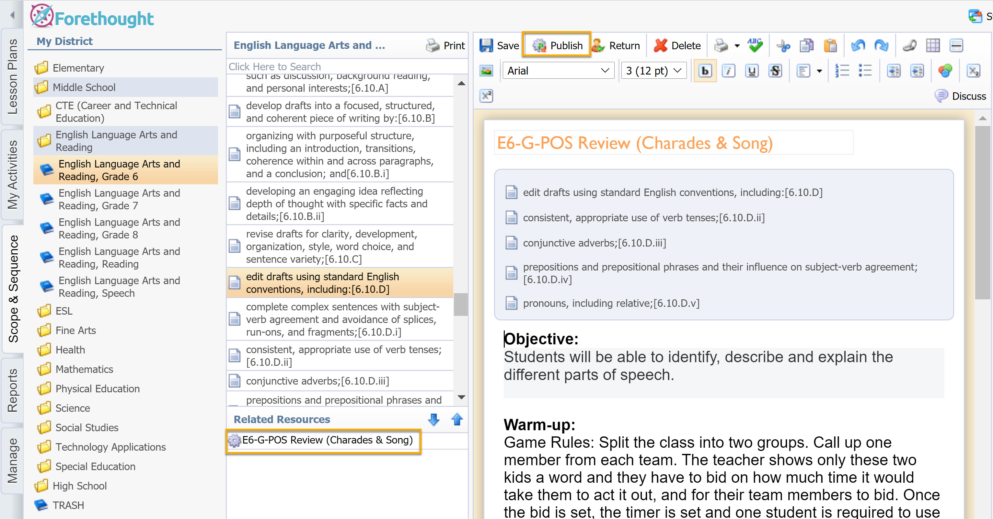Switch to the Reports tab
The height and width of the screenshot is (519, 993).
[12, 390]
